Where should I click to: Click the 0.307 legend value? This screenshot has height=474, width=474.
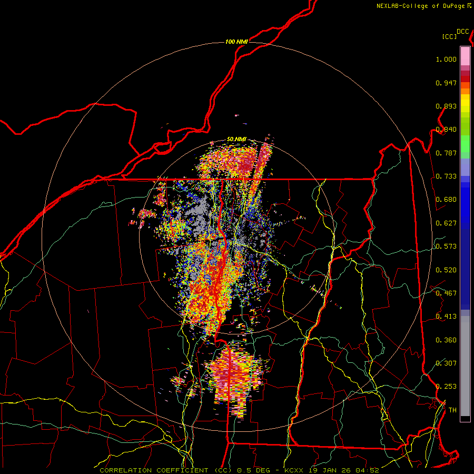(446, 363)
